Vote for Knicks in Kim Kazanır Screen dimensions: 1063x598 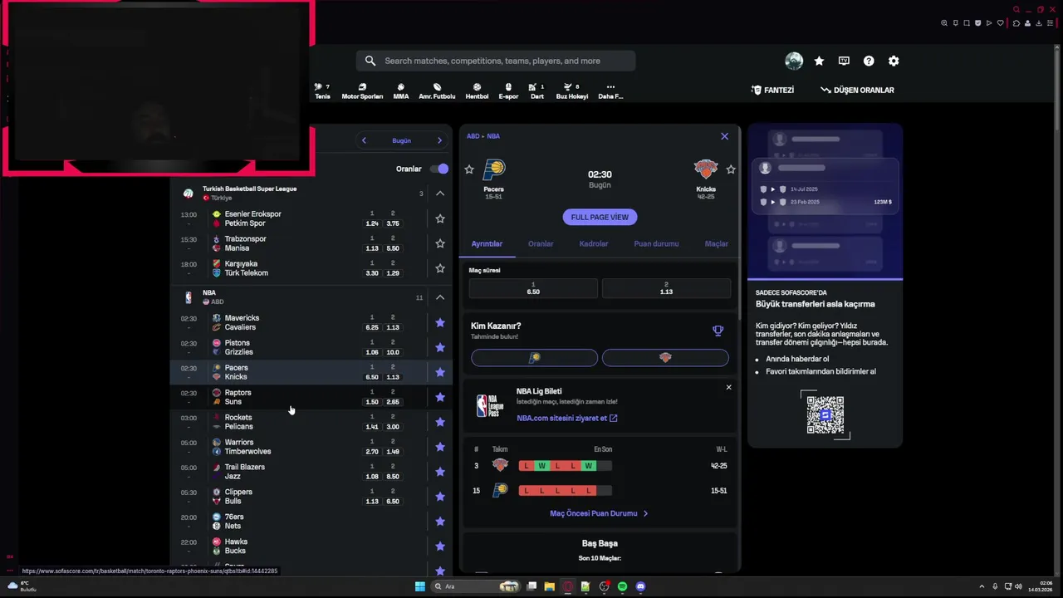[x=665, y=357]
